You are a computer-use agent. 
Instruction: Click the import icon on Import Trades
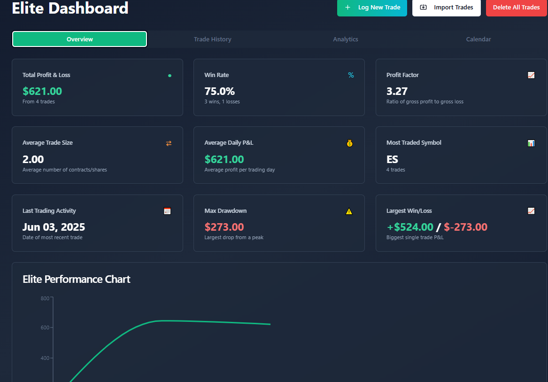pos(423,8)
